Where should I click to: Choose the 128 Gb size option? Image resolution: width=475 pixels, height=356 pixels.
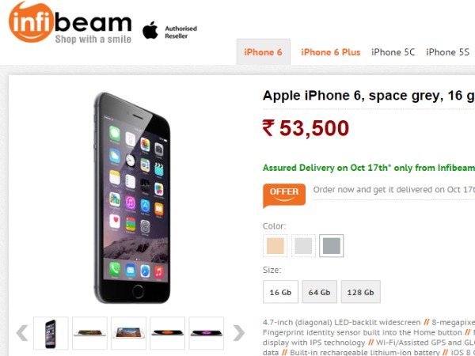(x=360, y=292)
